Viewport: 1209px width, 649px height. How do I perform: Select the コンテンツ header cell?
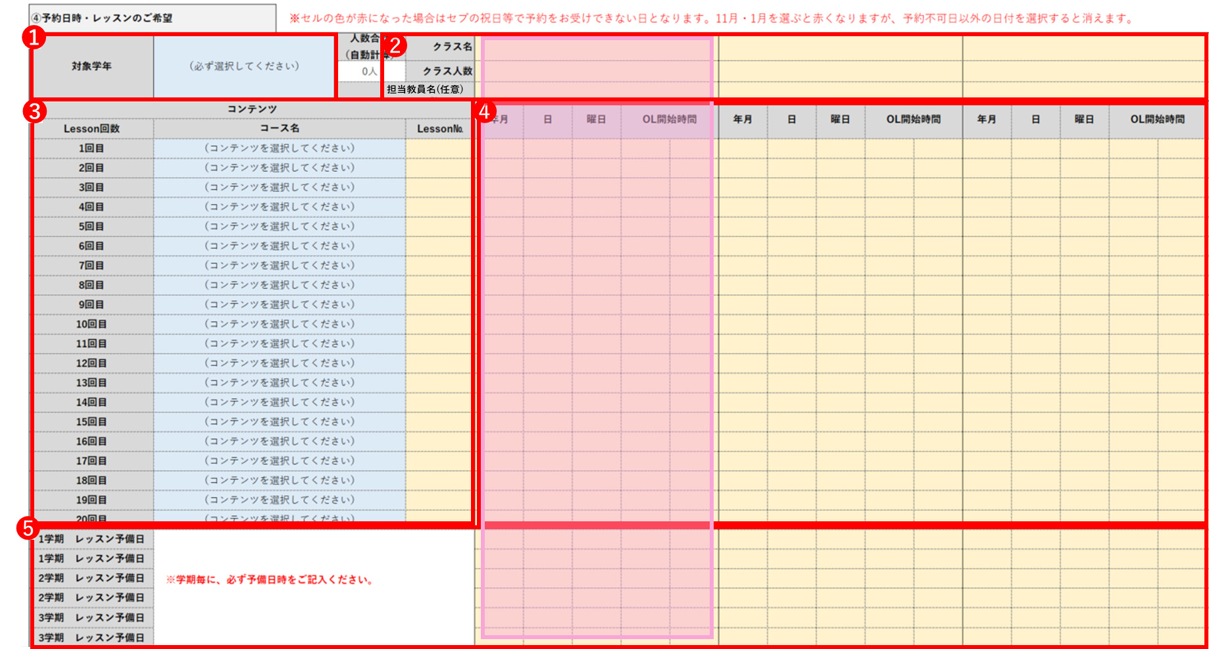[x=252, y=109]
